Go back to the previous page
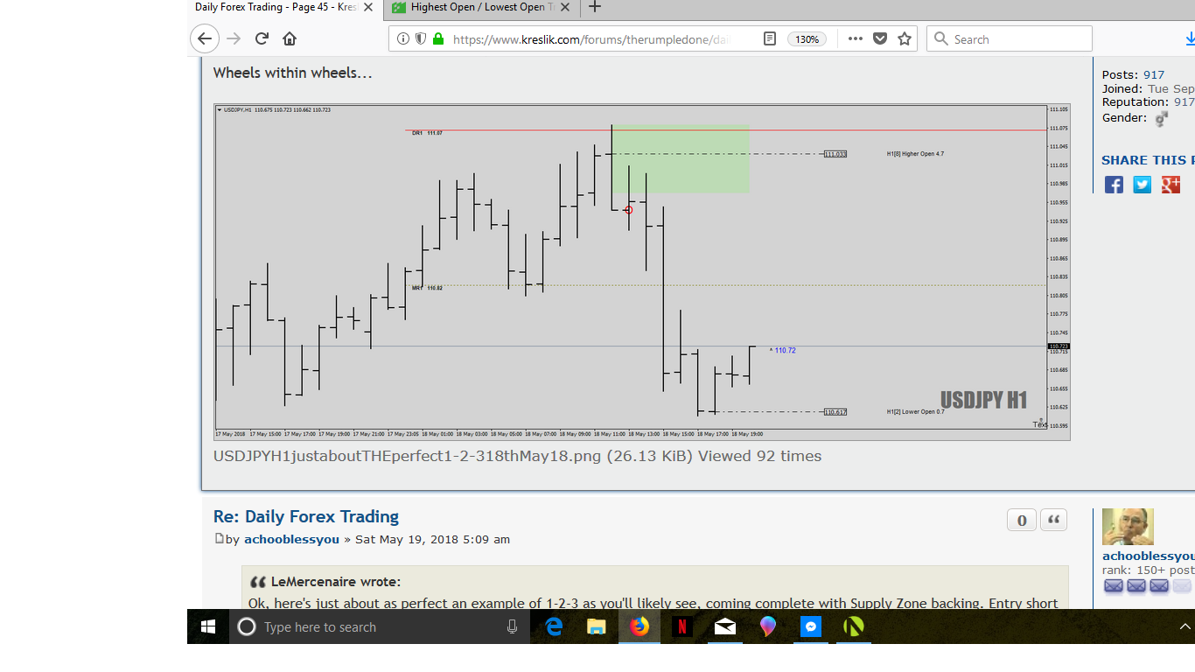 204,38
